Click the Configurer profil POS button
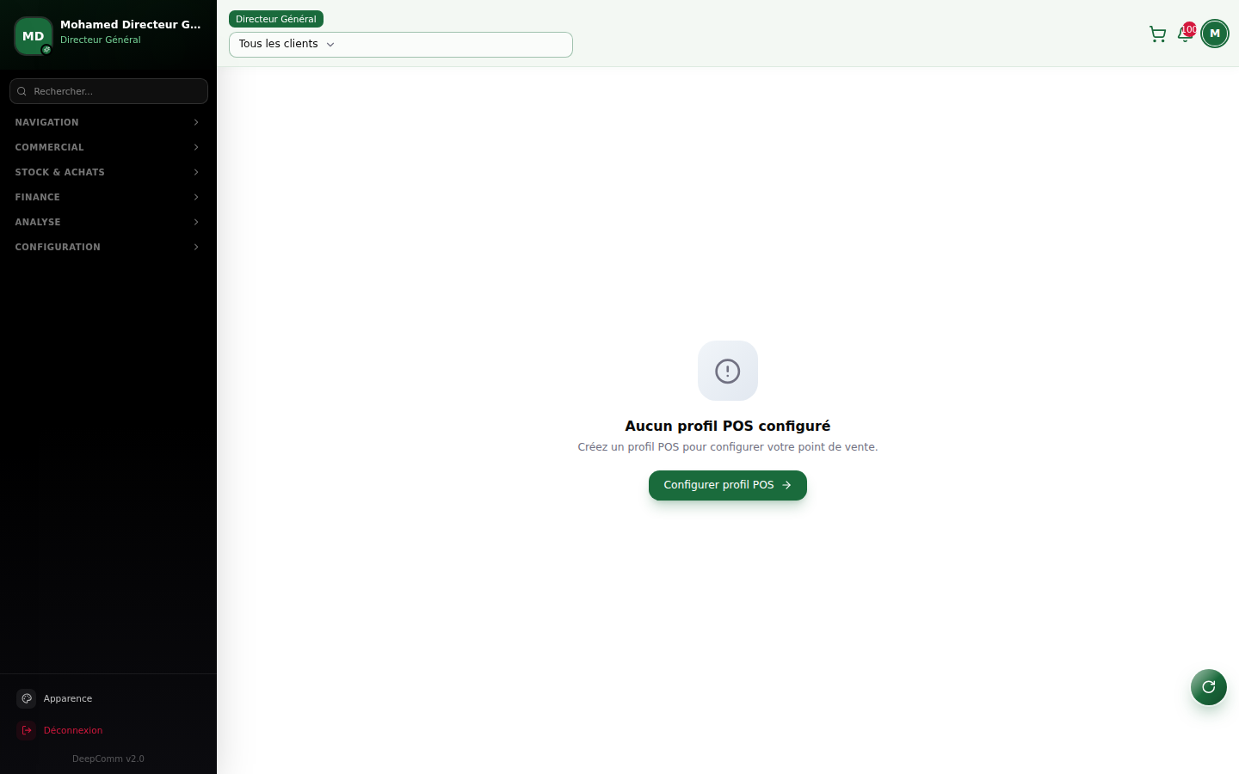This screenshot has width=1239, height=774. 728,485
